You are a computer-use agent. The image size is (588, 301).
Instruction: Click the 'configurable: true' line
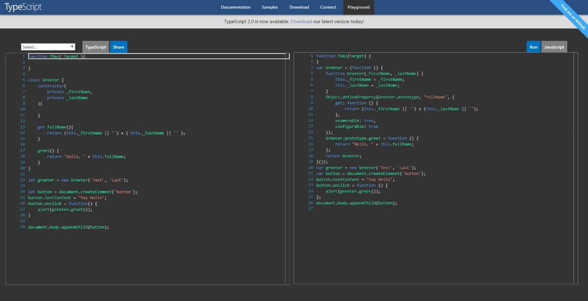[357, 127]
